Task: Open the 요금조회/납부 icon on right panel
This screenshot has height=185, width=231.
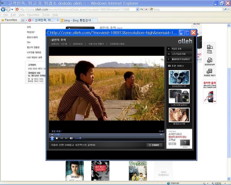Action: coord(210,61)
